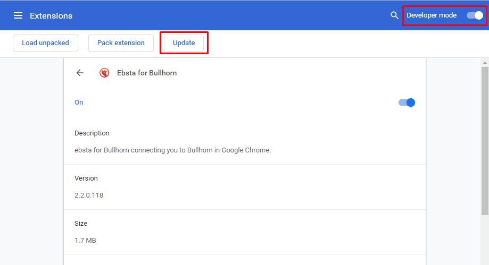The height and width of the screenshot is (265, 489).
Task: Click the Version section heading
Action: pos(86,178)
